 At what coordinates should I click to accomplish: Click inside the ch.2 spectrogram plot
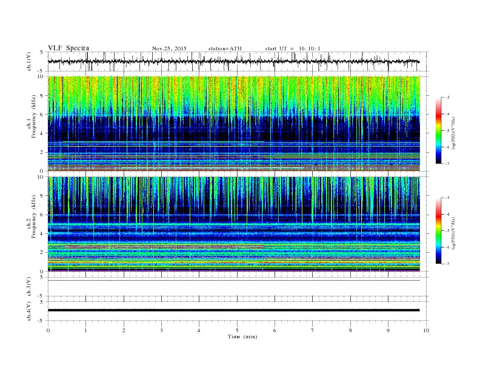(x=233, y=224)
